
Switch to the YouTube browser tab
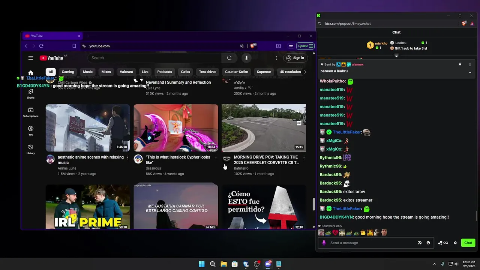click(52, 36)
